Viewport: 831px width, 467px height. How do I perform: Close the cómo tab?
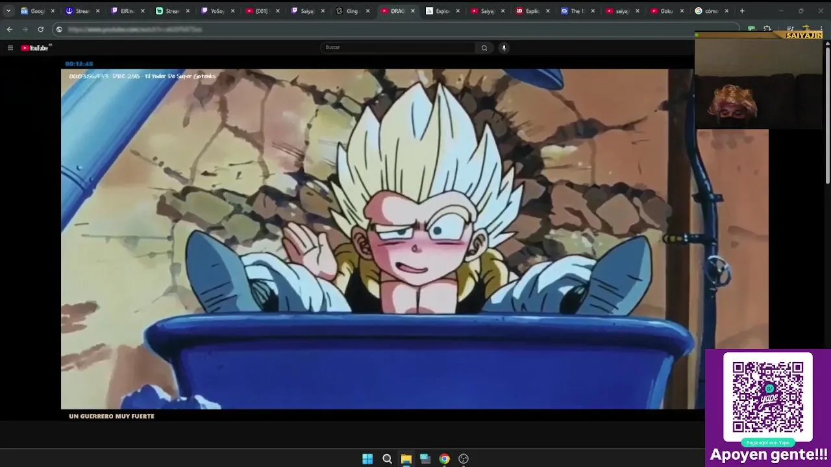click(726, 11)
